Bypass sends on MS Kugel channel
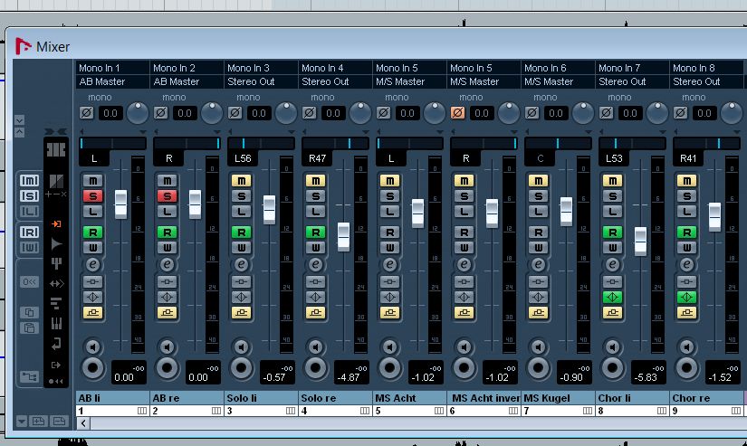 (538, 313)
